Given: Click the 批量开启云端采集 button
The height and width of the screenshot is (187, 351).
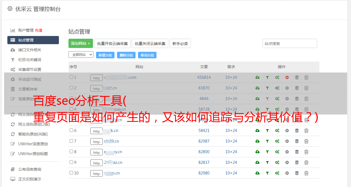Looking at the screenshot, I should pos(112,43).
